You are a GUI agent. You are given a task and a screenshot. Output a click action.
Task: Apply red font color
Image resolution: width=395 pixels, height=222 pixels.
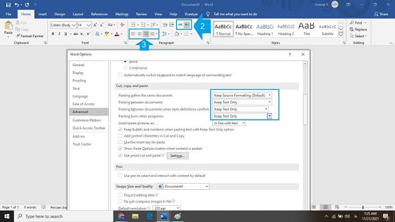(117, 34)
